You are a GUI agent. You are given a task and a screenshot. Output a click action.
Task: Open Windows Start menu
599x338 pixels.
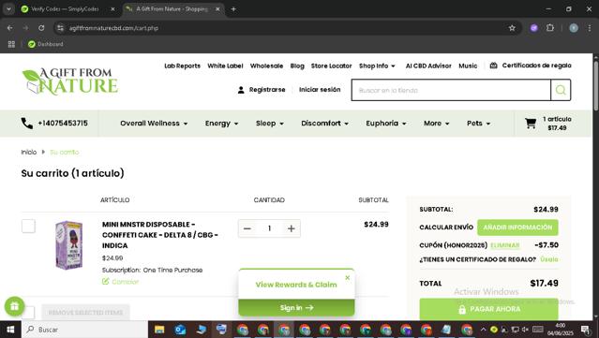click(x=10, y=330)
